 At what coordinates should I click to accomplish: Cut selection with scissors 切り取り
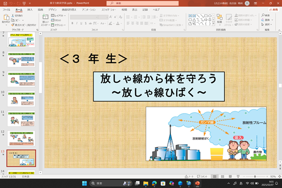(17, 16)
